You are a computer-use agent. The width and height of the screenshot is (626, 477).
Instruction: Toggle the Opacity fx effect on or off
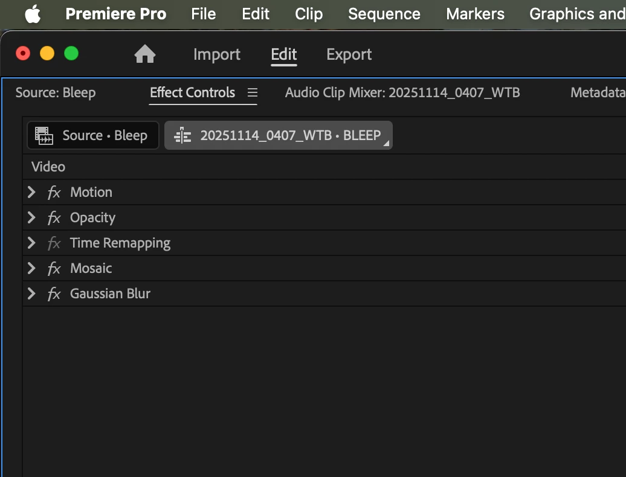(x=54, y=218)
